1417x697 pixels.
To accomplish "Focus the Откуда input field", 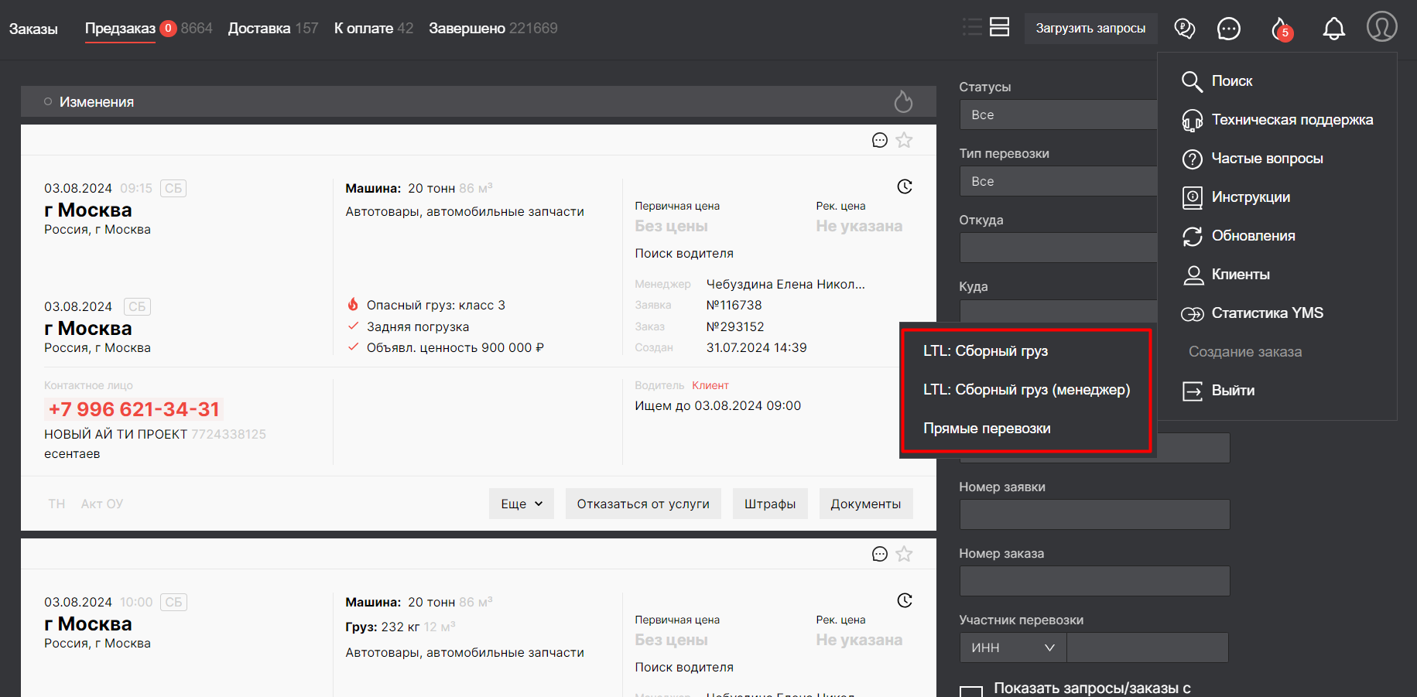I will point(1058,248).
